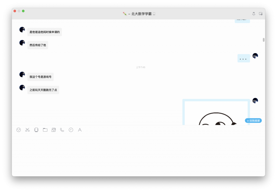
Task: Open the send file tool
Action: (x=45, y=130)
